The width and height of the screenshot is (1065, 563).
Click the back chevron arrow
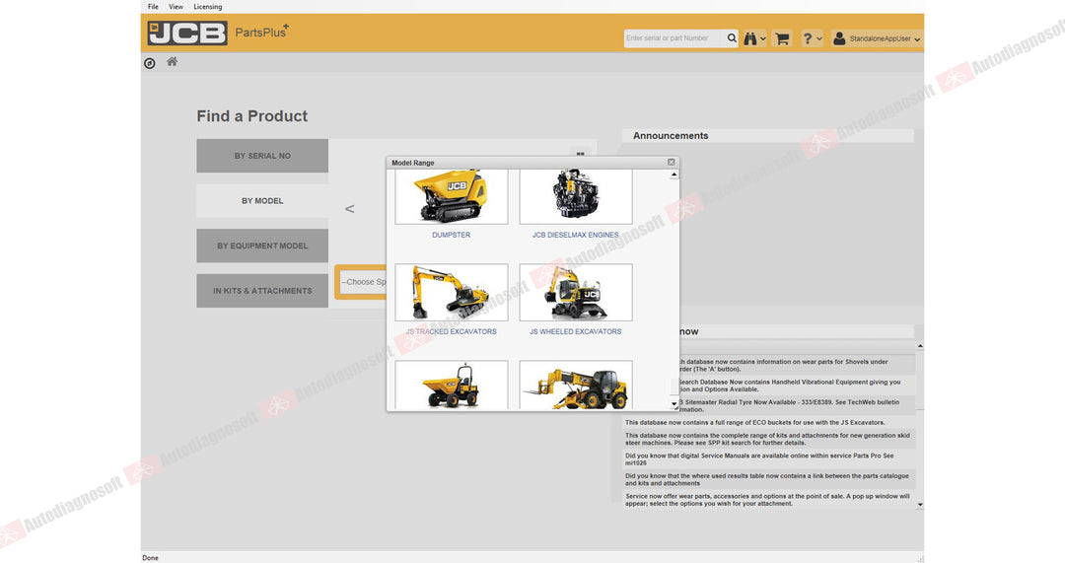[x=349, y=208]
